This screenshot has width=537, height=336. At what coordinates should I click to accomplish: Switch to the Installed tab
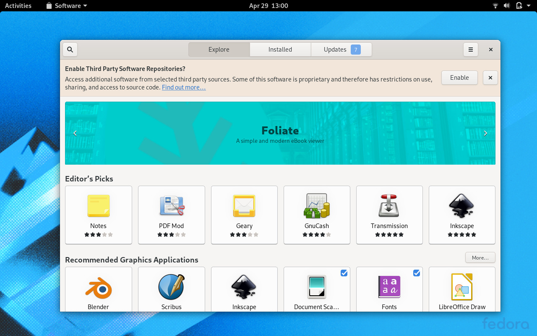coord(280,50)
